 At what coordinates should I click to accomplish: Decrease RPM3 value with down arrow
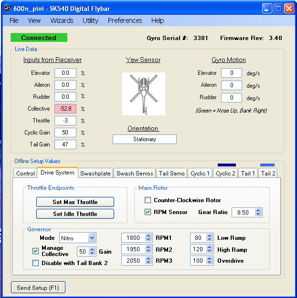point(148,262)
